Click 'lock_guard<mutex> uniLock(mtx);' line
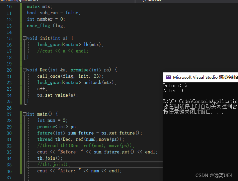This screenshot has height=181, width=238. pyautogui.click(x=77, y=82)
